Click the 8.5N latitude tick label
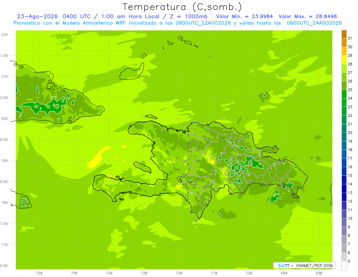The height and width of the screenshot is (277, 358). click(4, 182)
